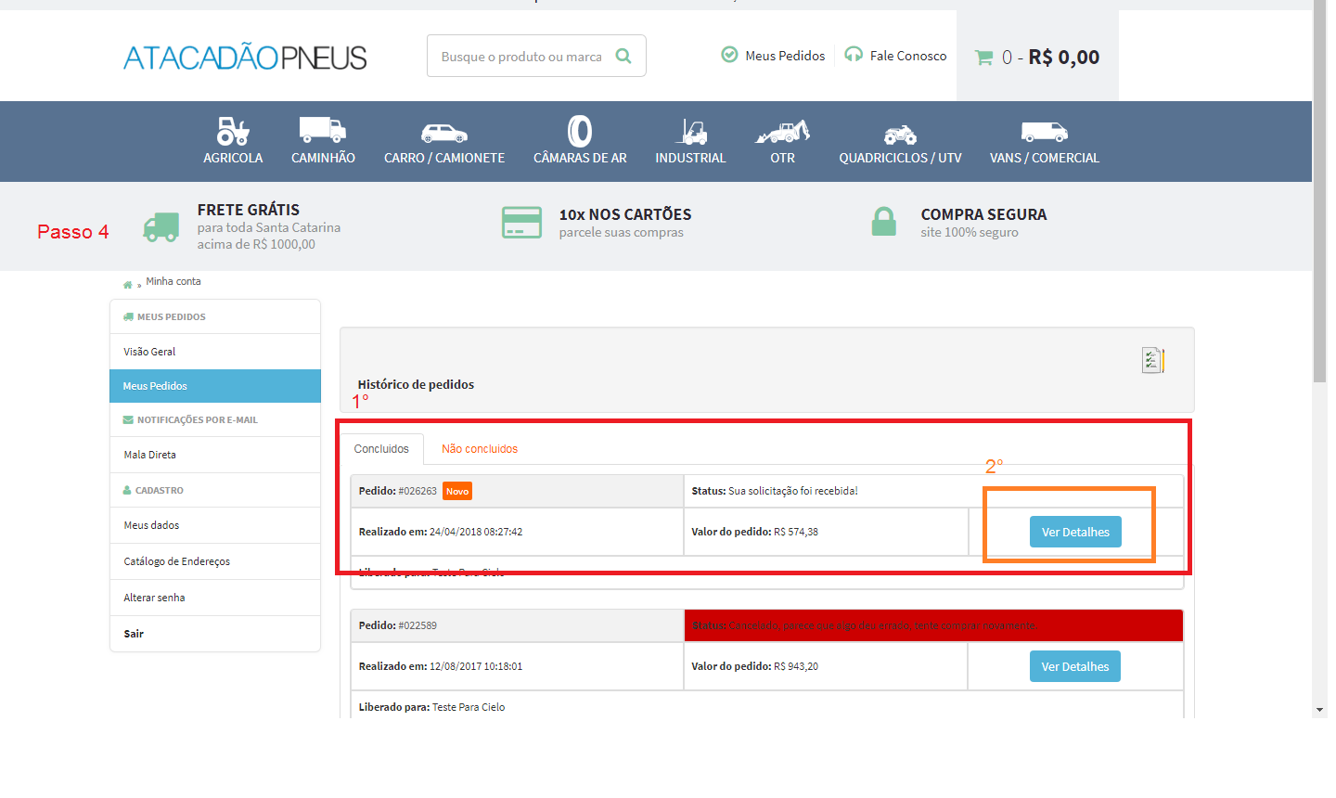The height and width of the screenshot is (798, 1336).
Task: Open Fale Conosco contact link
Action: click(896, 56)
